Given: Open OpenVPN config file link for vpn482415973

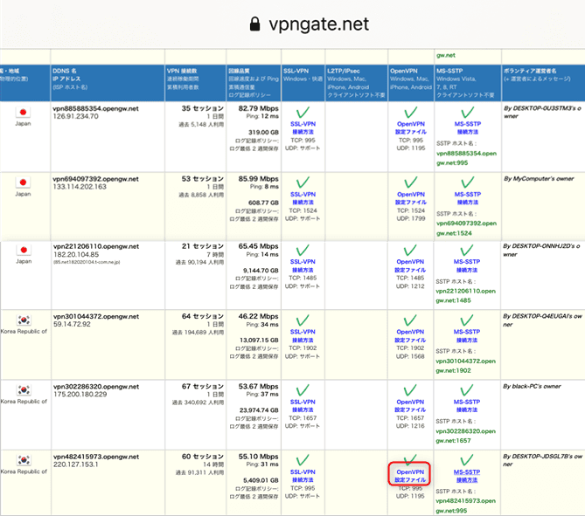Looking at the screenshot, I should click(x=410, y=476).
